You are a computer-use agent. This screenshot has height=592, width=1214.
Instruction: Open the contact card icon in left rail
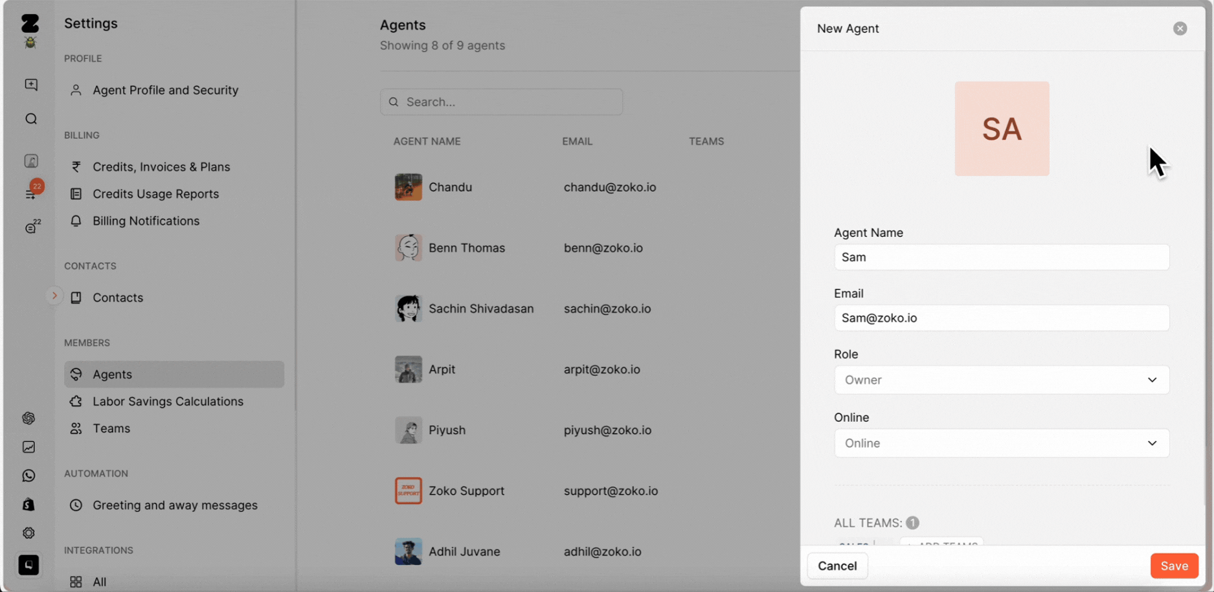point(30,160)
